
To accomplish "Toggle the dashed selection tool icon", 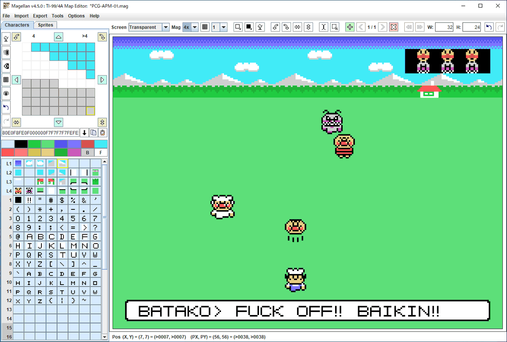I will pyautogui.click(x=335, y=27).
